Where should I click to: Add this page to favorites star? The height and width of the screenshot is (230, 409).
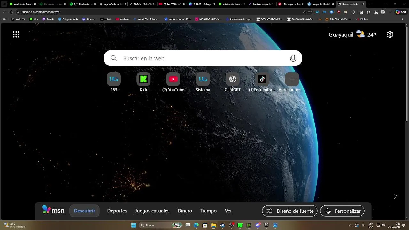pyautogui.click(x=310, y=12)
